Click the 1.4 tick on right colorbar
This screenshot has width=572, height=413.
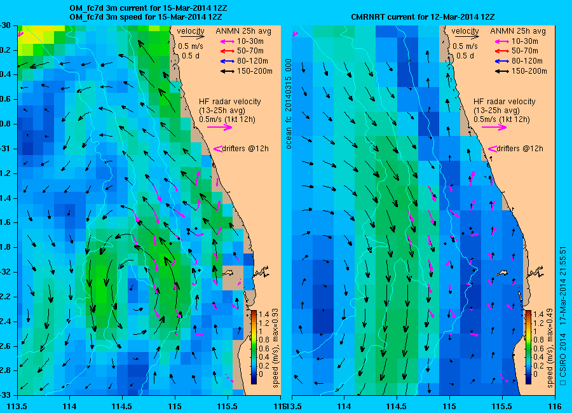click(538, 315)
